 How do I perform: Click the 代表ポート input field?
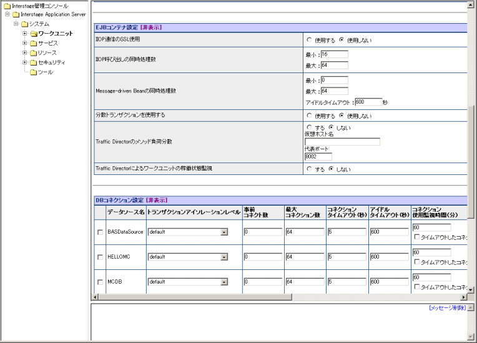318,157
